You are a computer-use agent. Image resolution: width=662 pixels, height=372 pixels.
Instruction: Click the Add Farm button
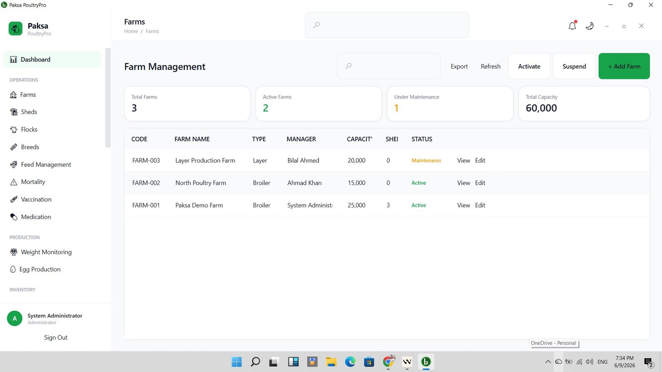tap(624, 66)
